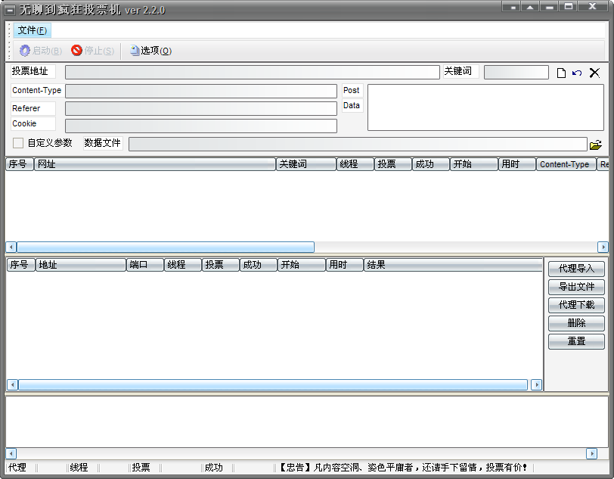Click the 代理下载 button
The height and width of the screenshot is (479, 614).
pyautogui.click(x=575, y=305)
